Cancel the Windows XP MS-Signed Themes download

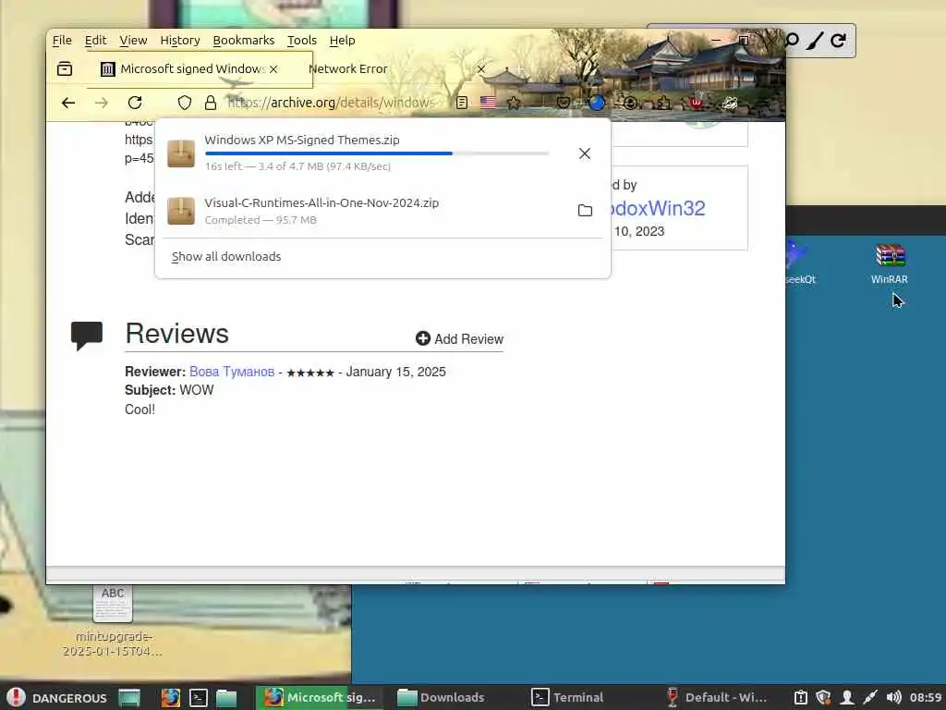[x=585, y=153]
